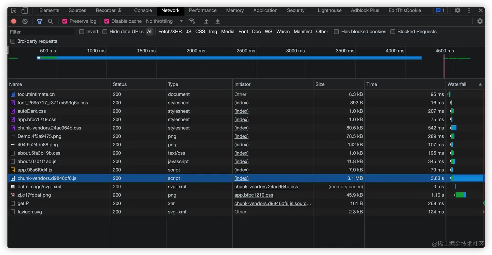Enable the Invert filter checkbox
Image resolution: width=492 pixels, height=255 pixels.
[82, 32]
